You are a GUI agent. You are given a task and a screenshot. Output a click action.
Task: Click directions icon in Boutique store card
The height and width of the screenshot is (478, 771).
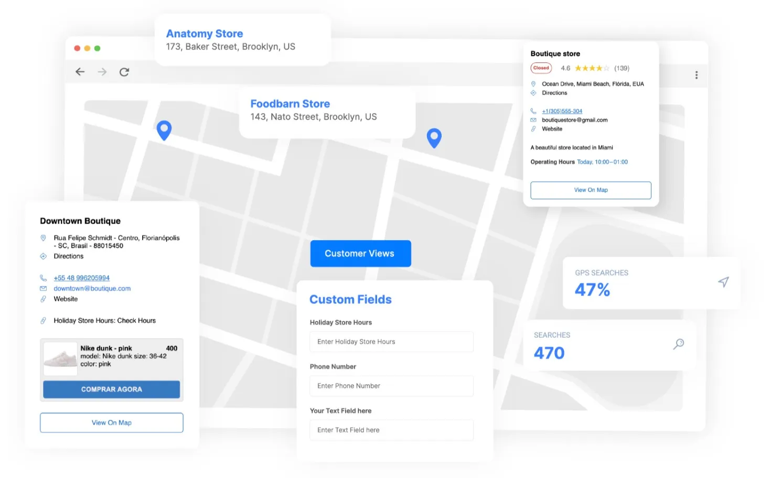pos(533,93)
